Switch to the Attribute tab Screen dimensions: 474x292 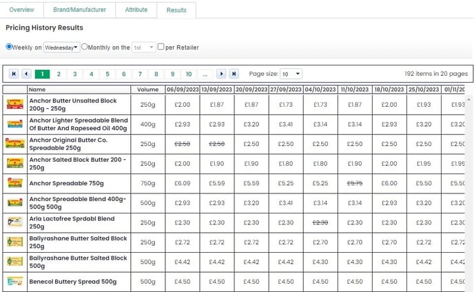coord(136,10)
